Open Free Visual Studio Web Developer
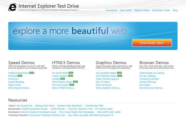The width and height of the screenshot is (186, 120). click(x=77, y=112)
